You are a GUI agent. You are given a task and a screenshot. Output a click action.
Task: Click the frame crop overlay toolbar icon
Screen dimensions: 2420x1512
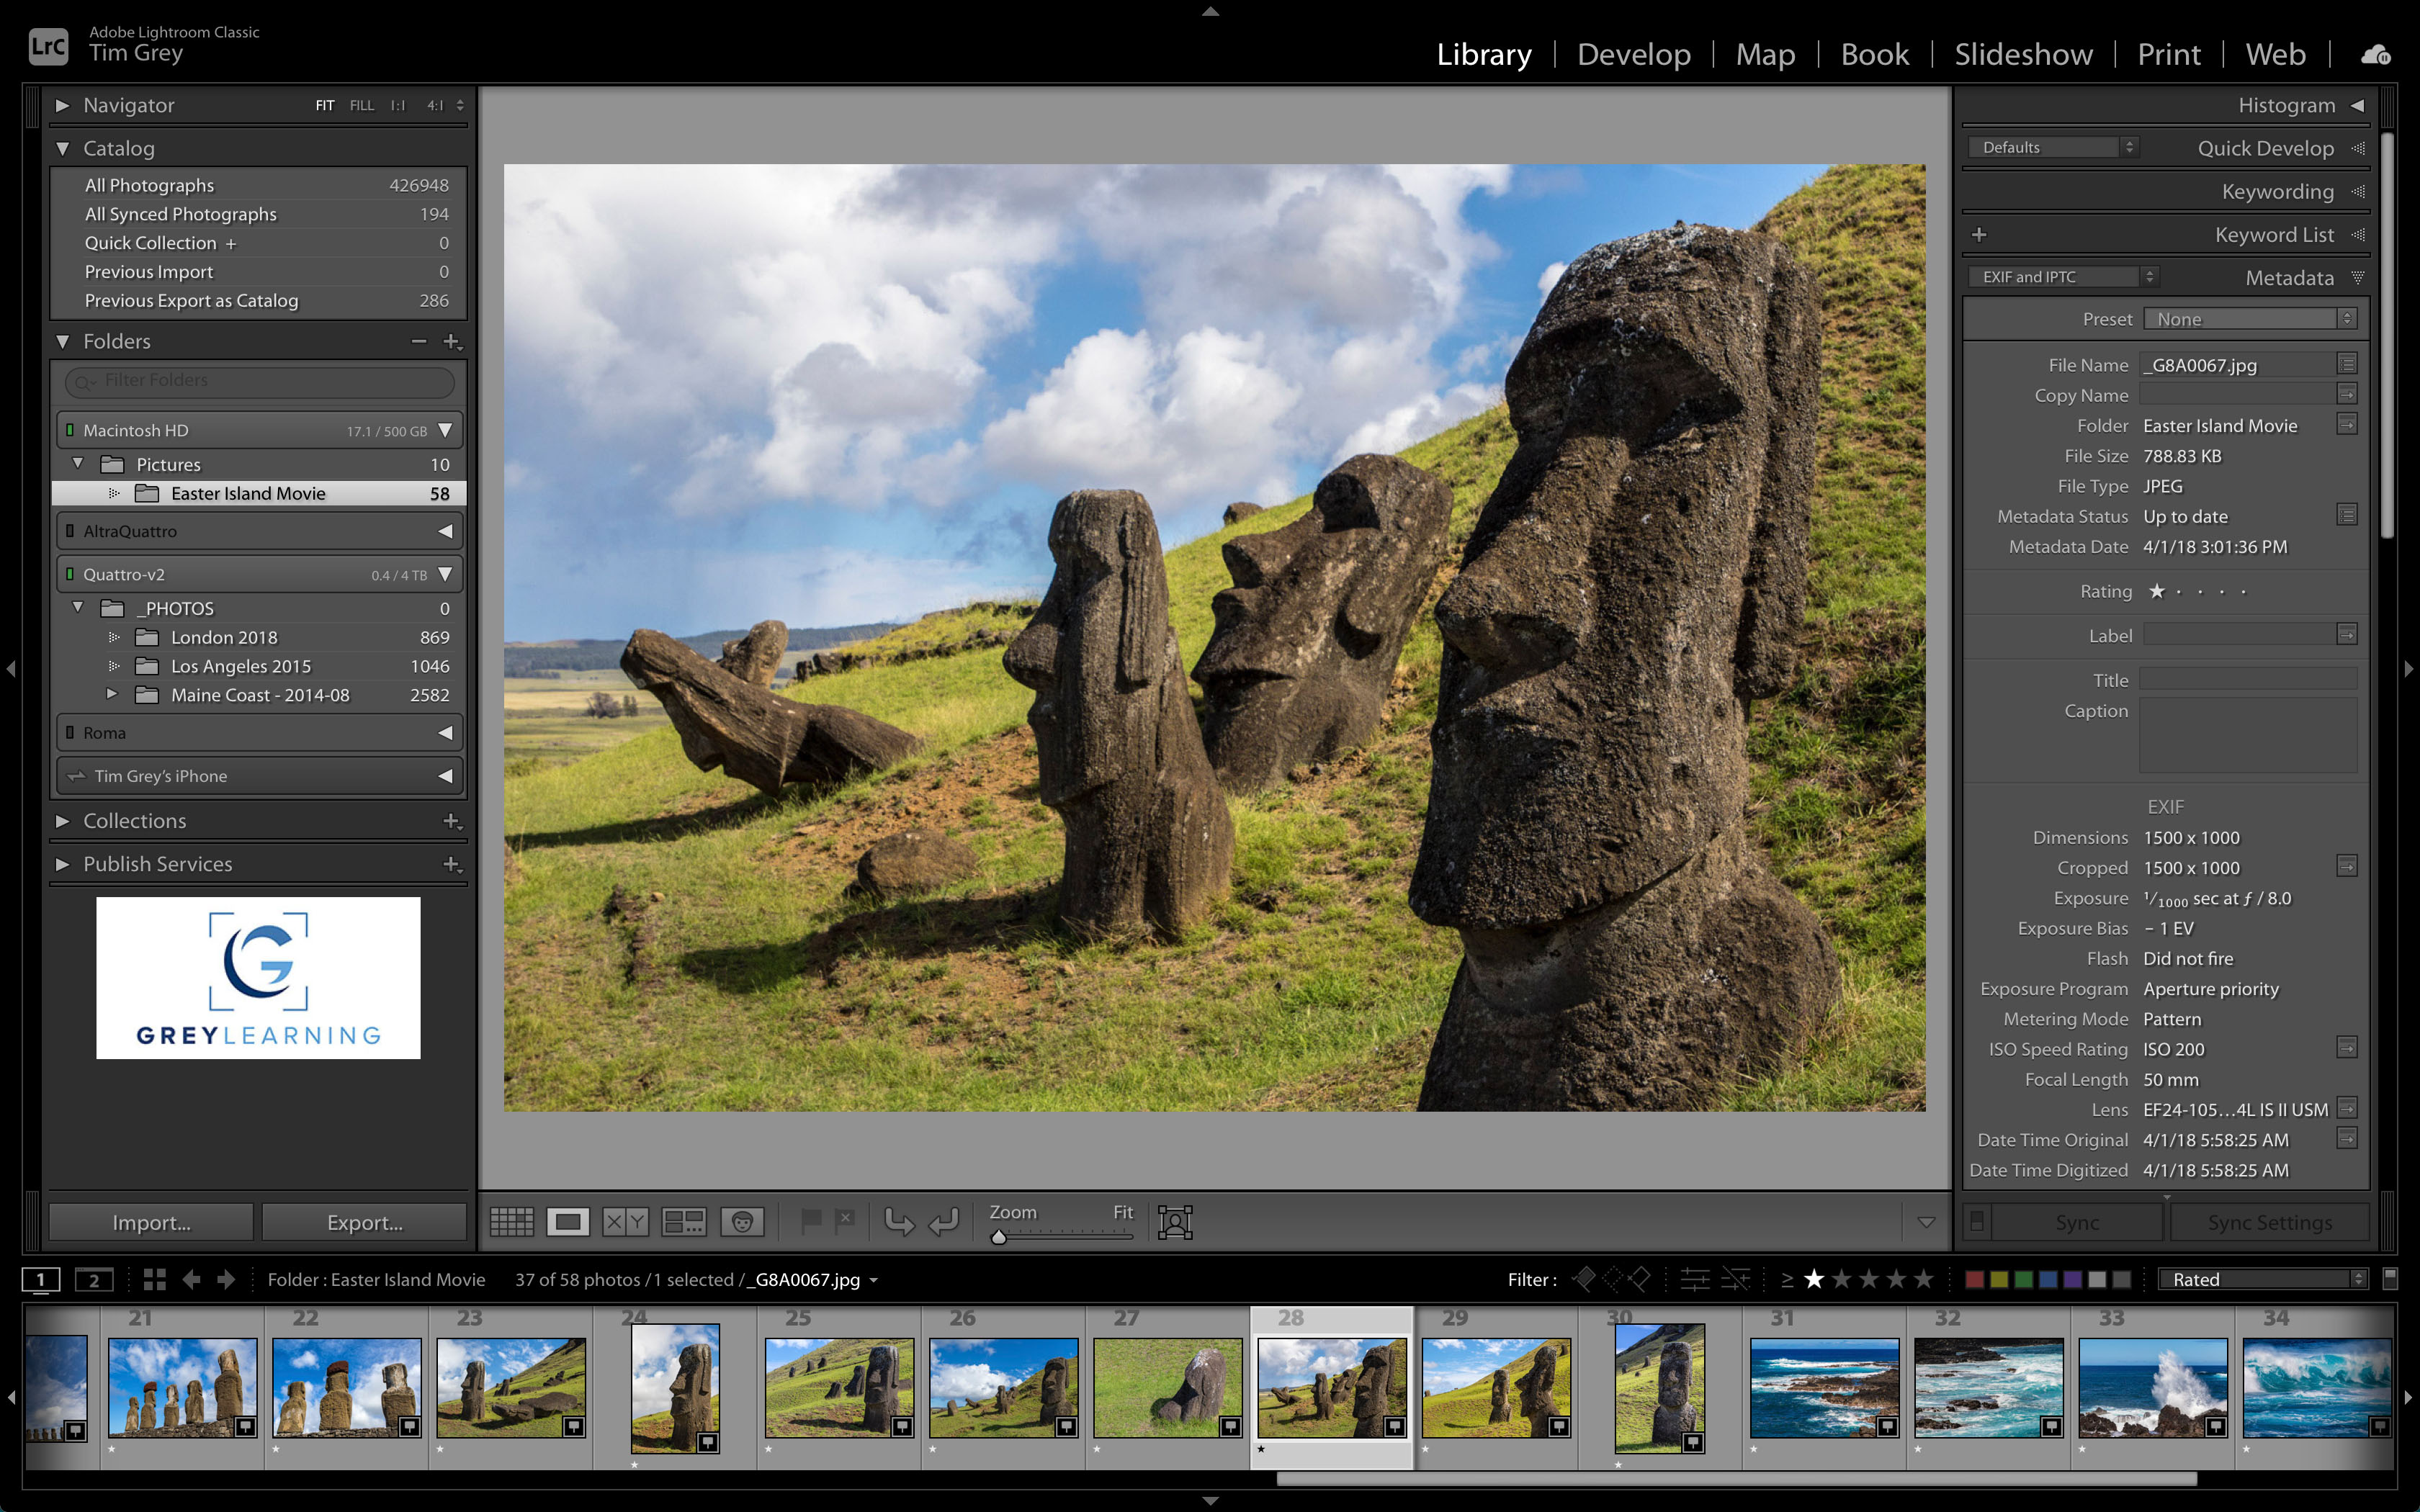(1175, 1221)
